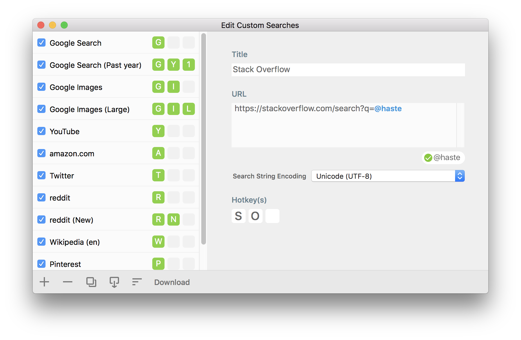Click the N hotkey of reddit (New)
This screenshot has height=340, width=521.
point(174,219)
